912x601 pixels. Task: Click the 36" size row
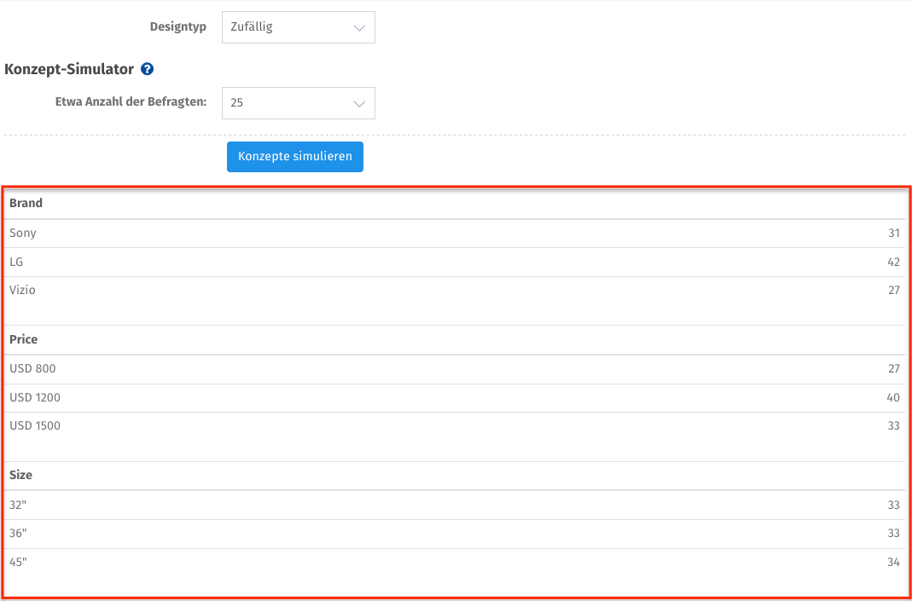tap(19, 534)
